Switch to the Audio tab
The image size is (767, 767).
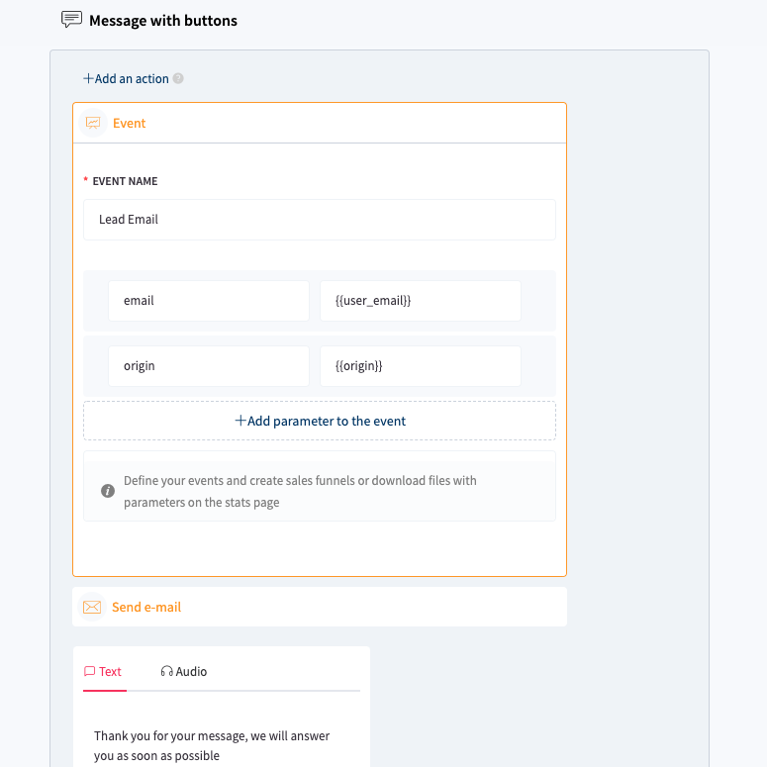185,671
